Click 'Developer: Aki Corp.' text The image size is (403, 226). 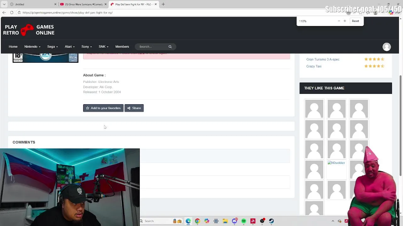[x=98, y=87]
